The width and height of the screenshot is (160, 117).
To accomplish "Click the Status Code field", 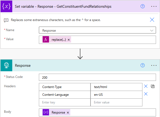I will tap(97, 77).
